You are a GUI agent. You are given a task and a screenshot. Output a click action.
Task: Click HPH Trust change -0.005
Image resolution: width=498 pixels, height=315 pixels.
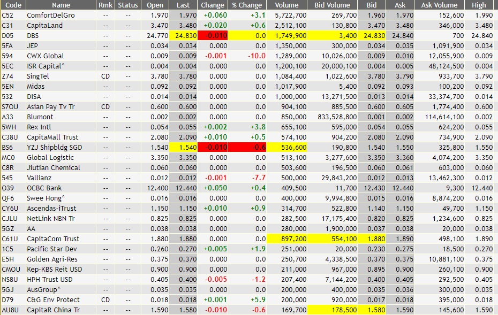click(216, 279)
